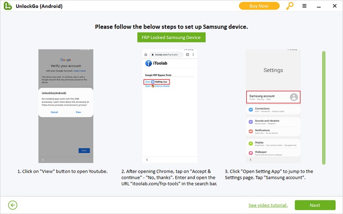
Task: Click the iToolab browser screenshot
Action: tap(170, 106)
